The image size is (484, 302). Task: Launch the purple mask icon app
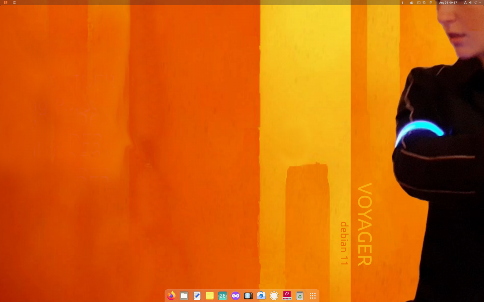[x=235, y=296]
